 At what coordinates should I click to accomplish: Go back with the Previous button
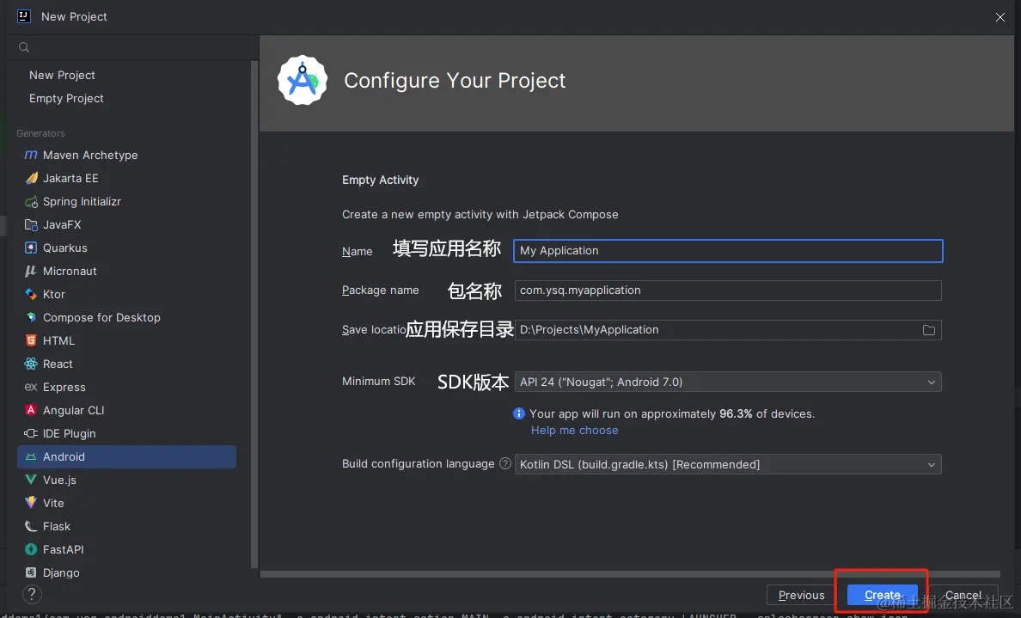pyautogui.click(x=802, y=595)
